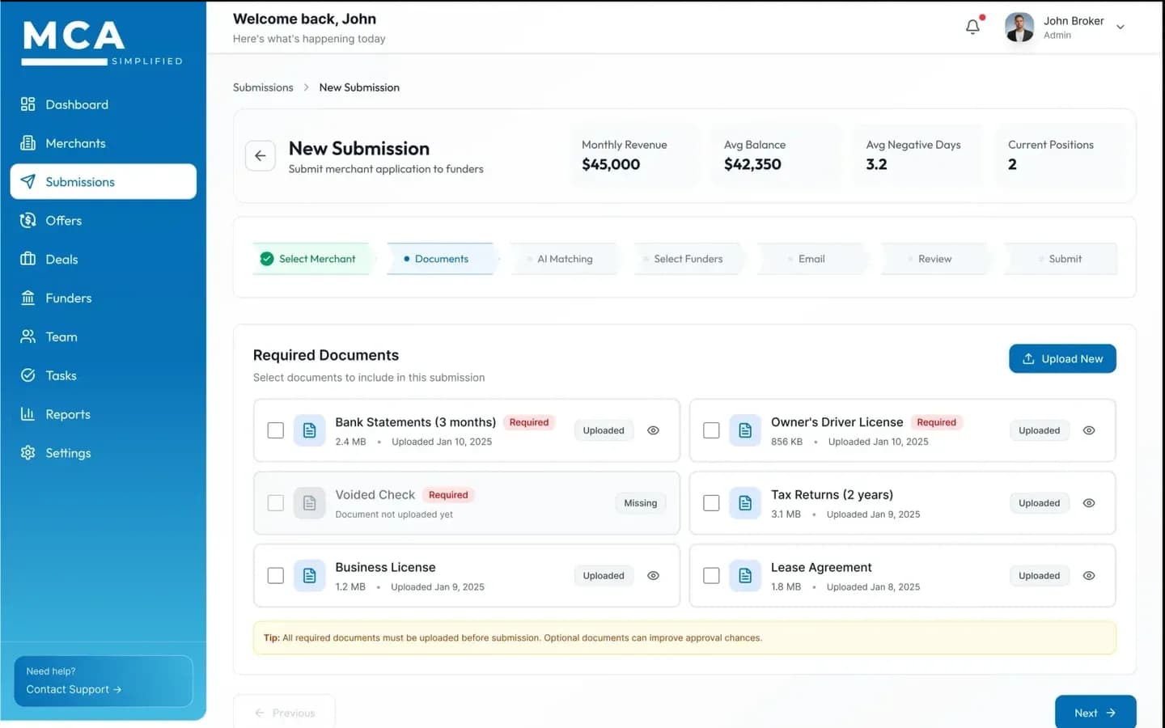This screenshot has width=1165, height=728.
Task: Click the Next button
Action: [1095, 713]
